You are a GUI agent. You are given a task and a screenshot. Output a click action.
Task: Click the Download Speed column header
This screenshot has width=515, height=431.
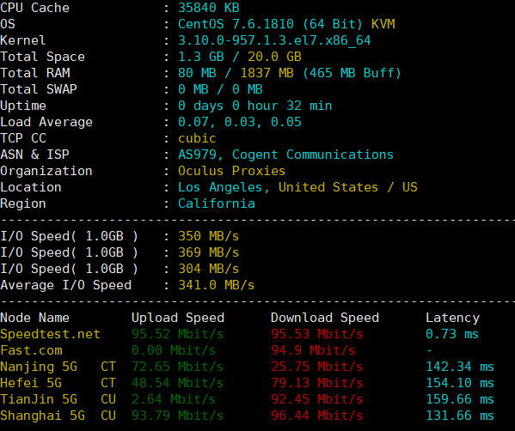pos(325,318)
